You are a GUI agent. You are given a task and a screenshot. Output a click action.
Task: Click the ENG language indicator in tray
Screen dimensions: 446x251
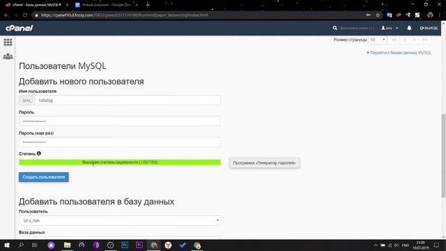point(406,245)
